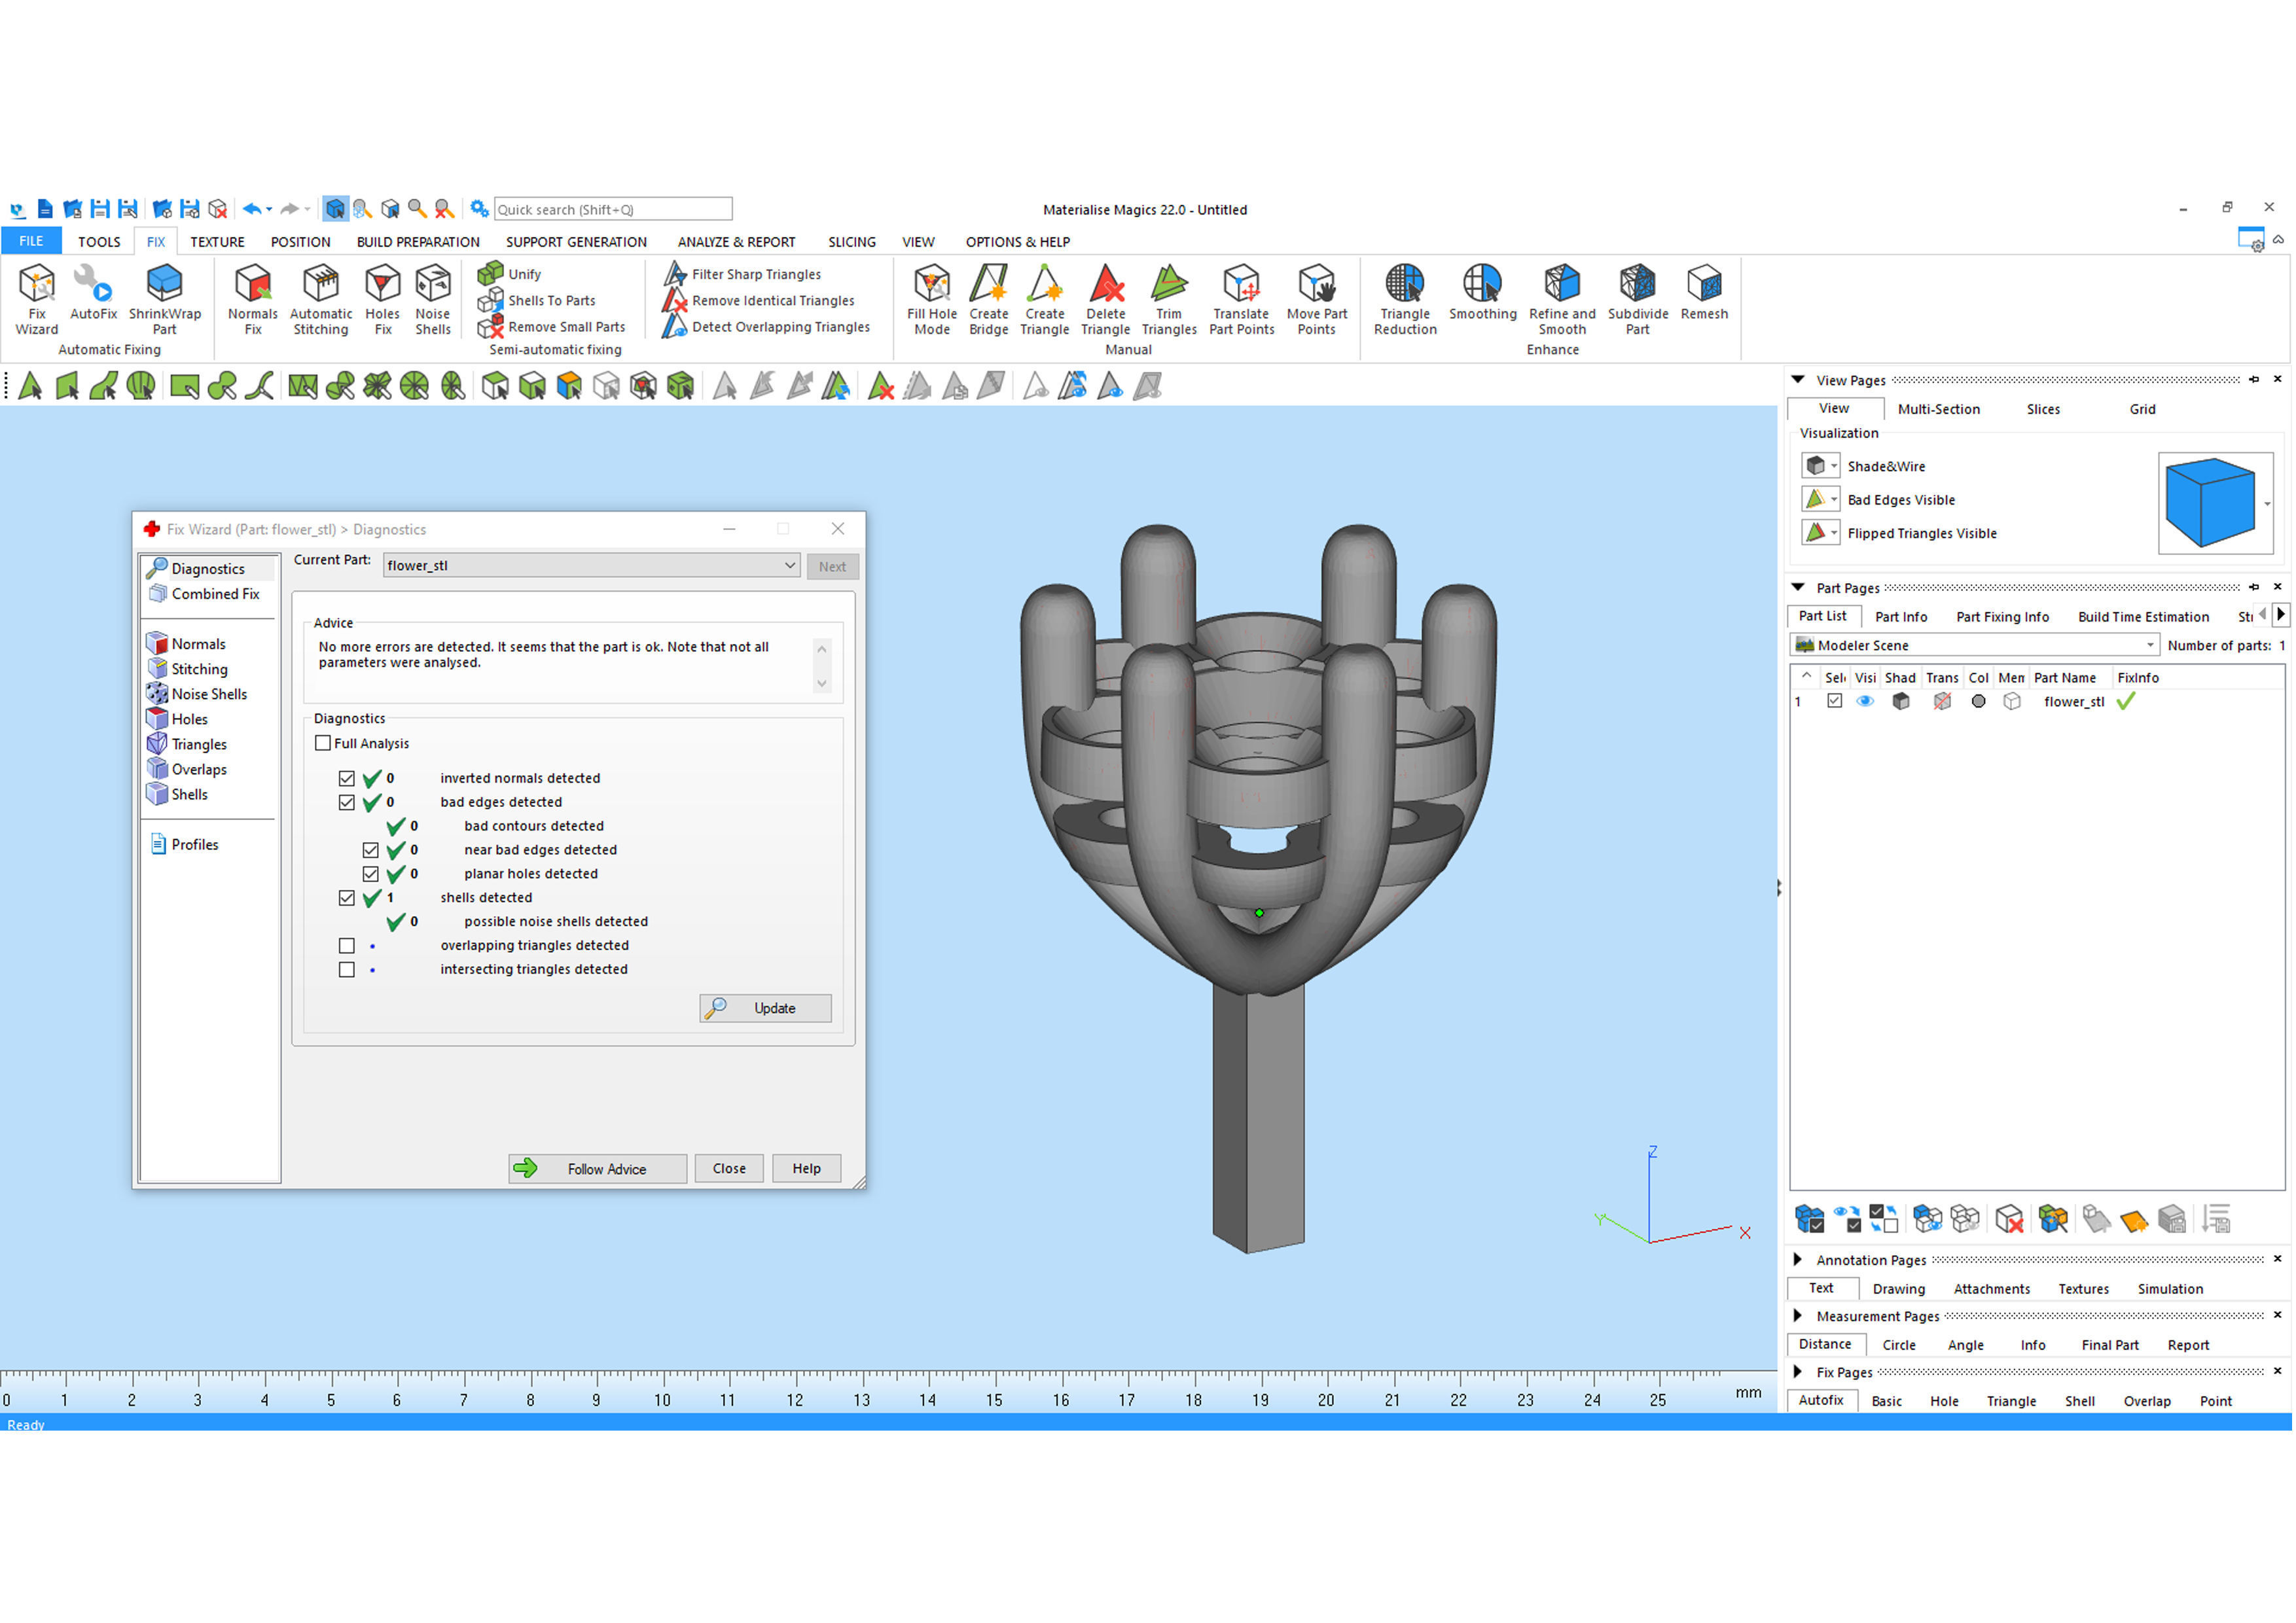The height and width of the screenshot is (1623, 2296).
Task: Select the Create Triangle tool
Action: [1045, 299]
